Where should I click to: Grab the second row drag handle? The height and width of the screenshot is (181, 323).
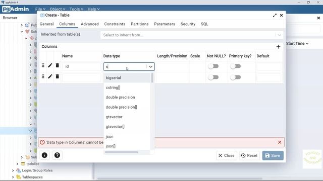click(43, 76)
